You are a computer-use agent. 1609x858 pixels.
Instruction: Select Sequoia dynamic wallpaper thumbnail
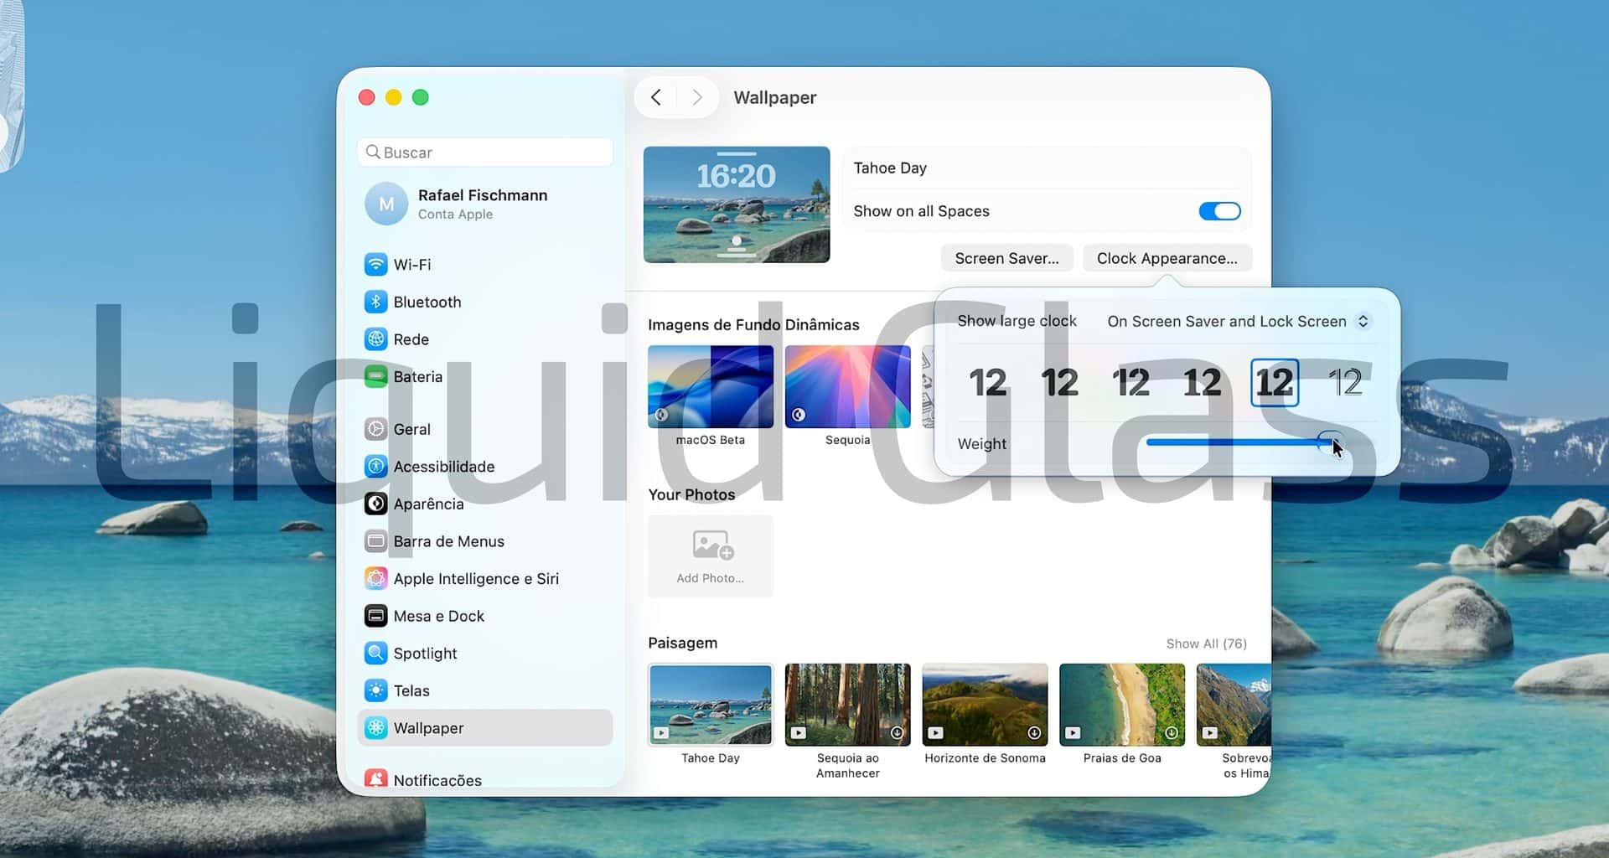(x=848, y=387)
